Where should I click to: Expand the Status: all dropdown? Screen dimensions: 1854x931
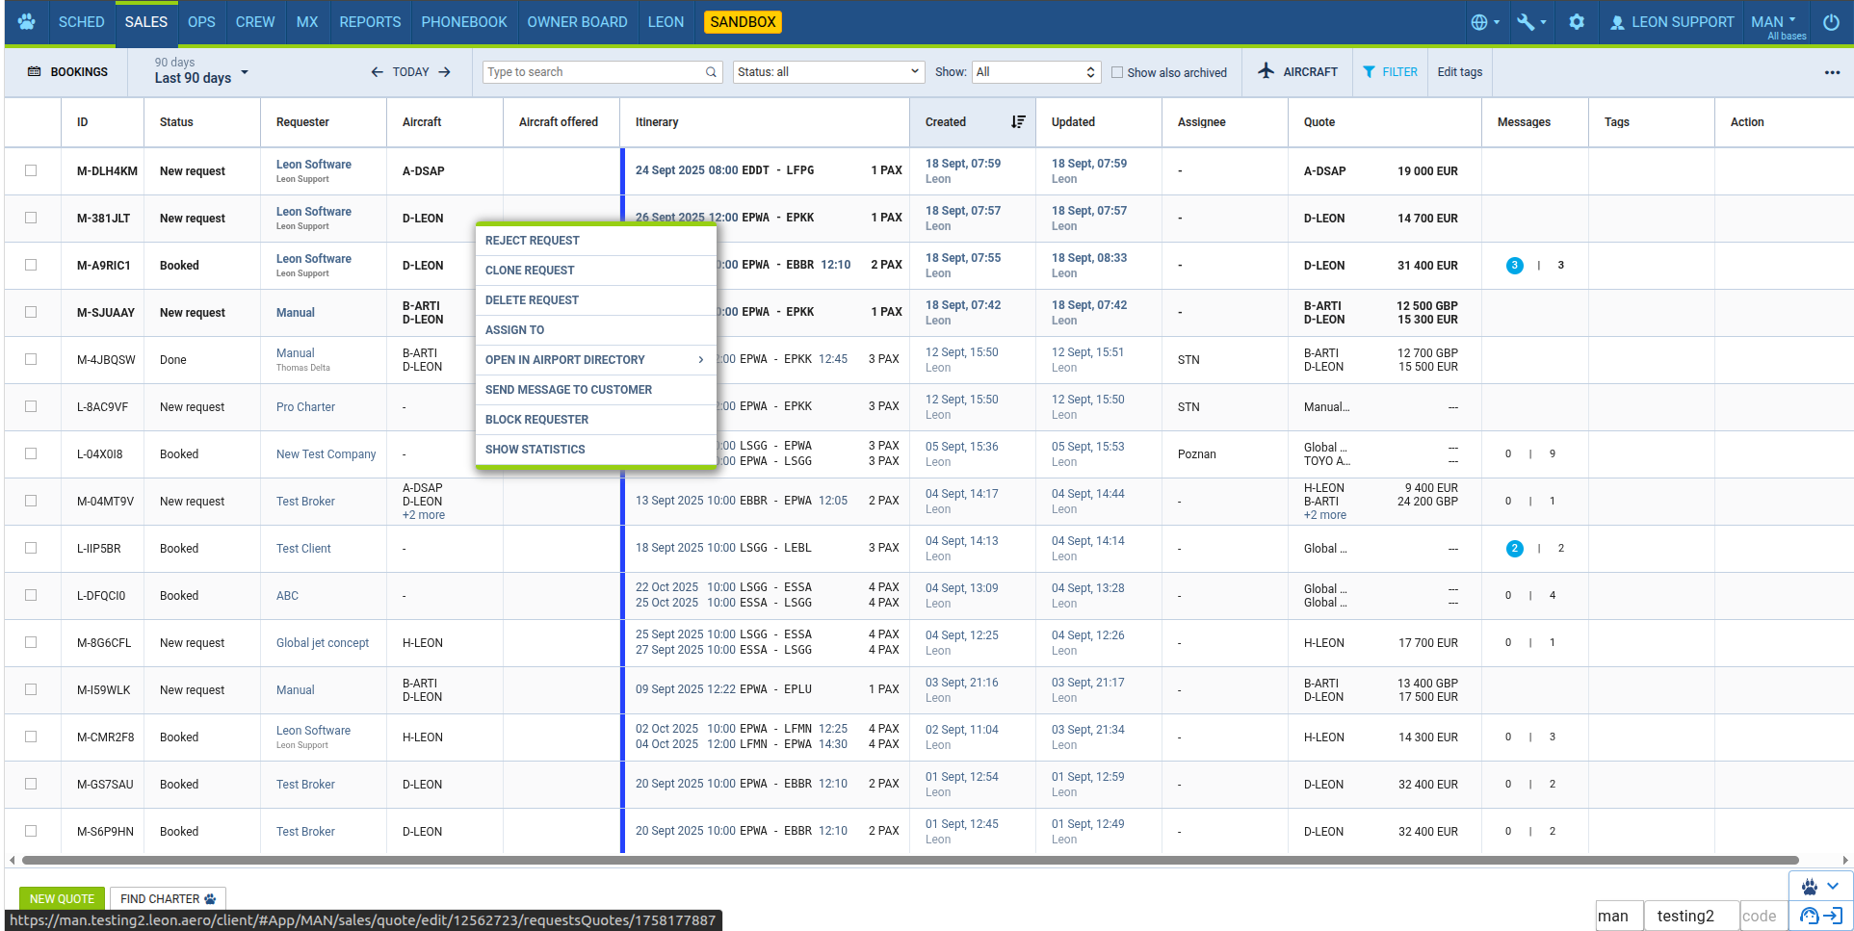click(828, 72)
